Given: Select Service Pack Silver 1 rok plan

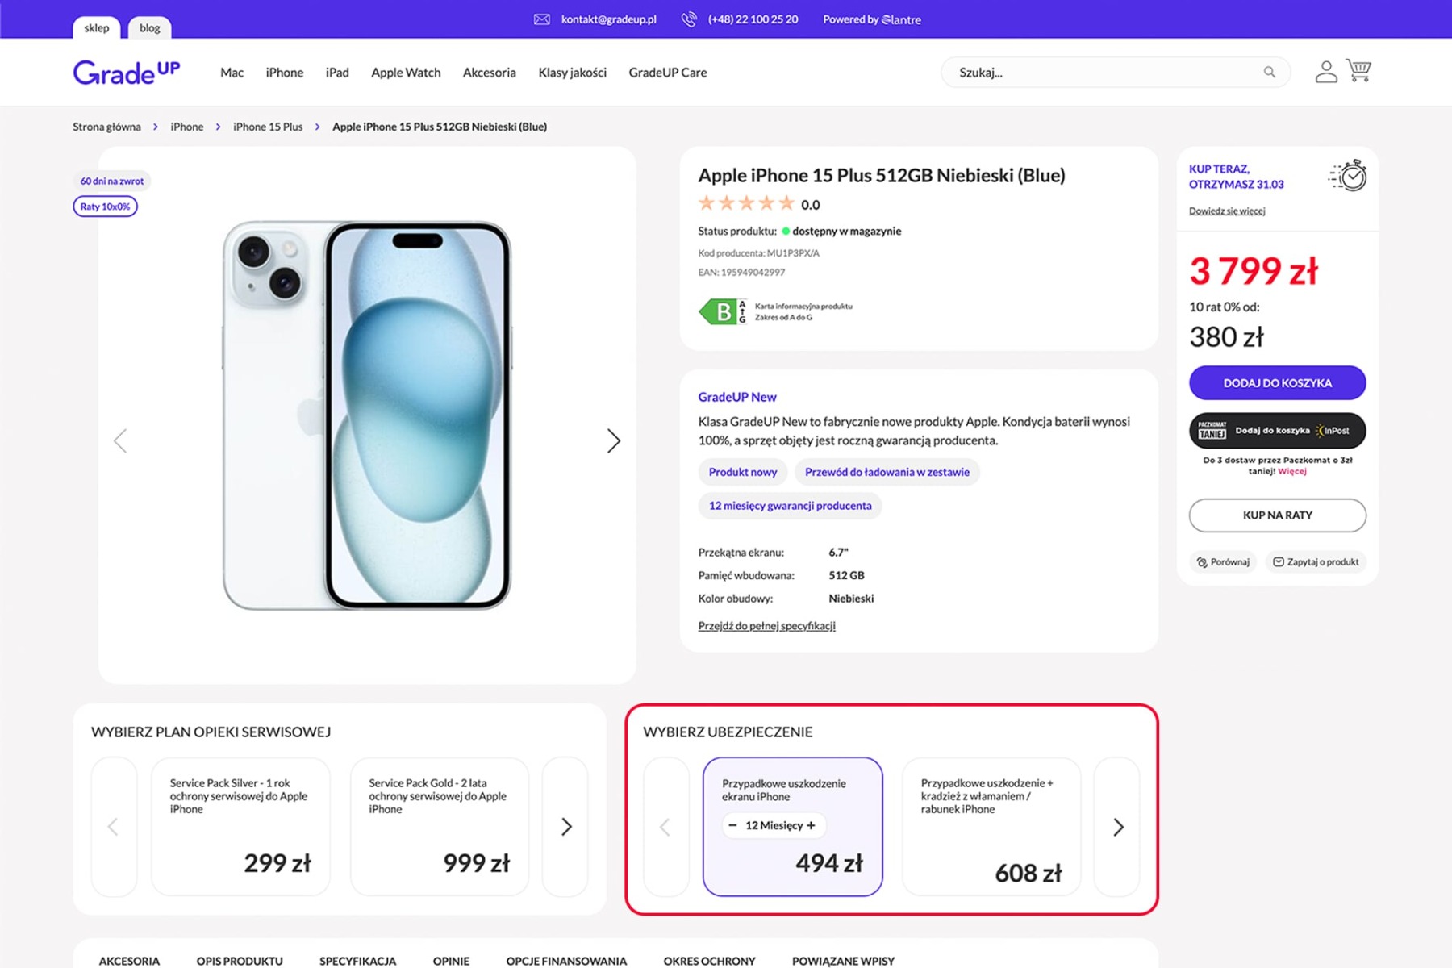Looking at the screenshot, I should (240, 826).
